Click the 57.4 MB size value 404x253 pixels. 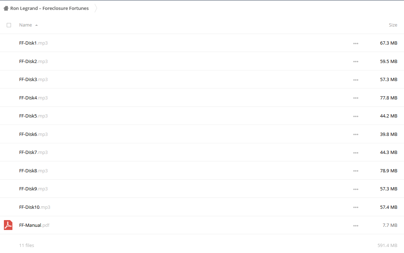click(388, 207)
